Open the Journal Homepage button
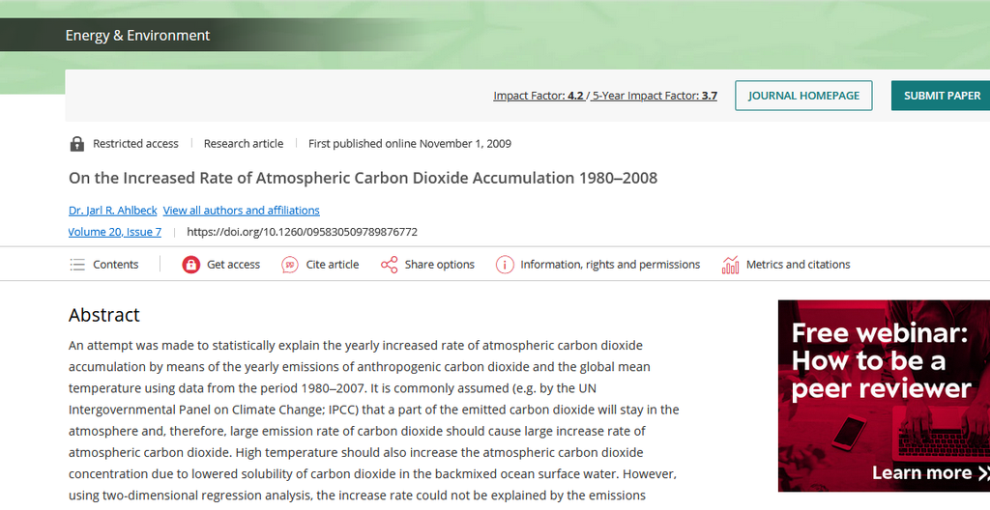 click(x=803, y=96)
